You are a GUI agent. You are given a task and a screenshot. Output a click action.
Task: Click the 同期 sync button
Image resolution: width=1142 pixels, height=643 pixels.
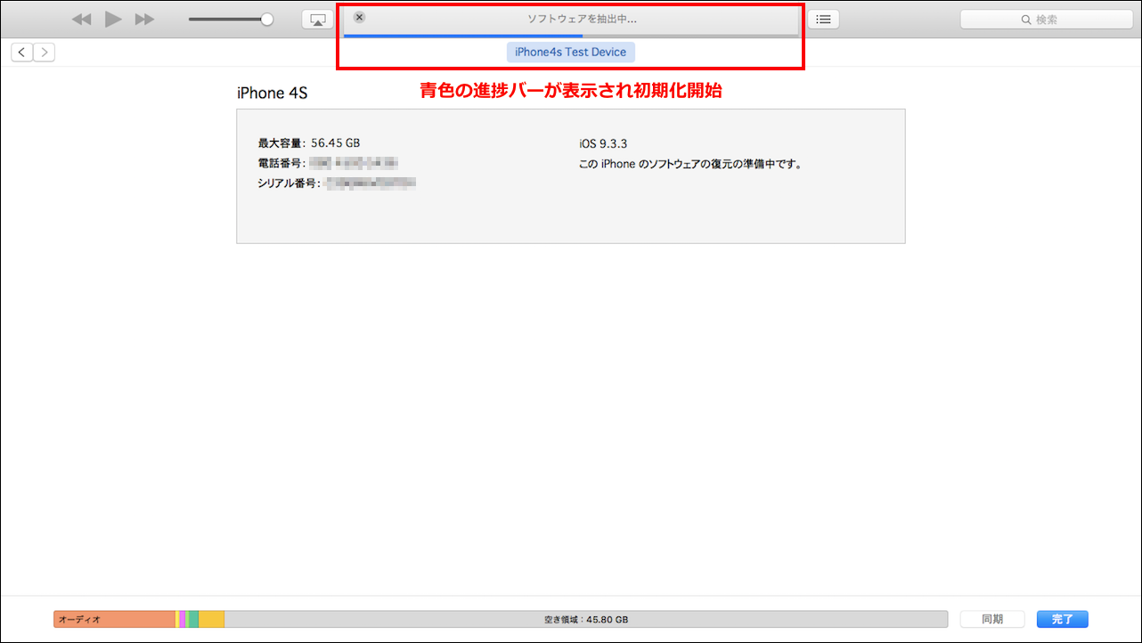[x=992, y=619]
